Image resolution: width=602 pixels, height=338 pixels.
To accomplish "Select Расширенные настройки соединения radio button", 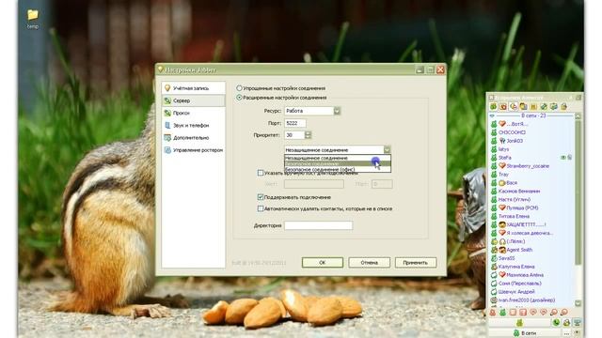I will coord(239,98).
